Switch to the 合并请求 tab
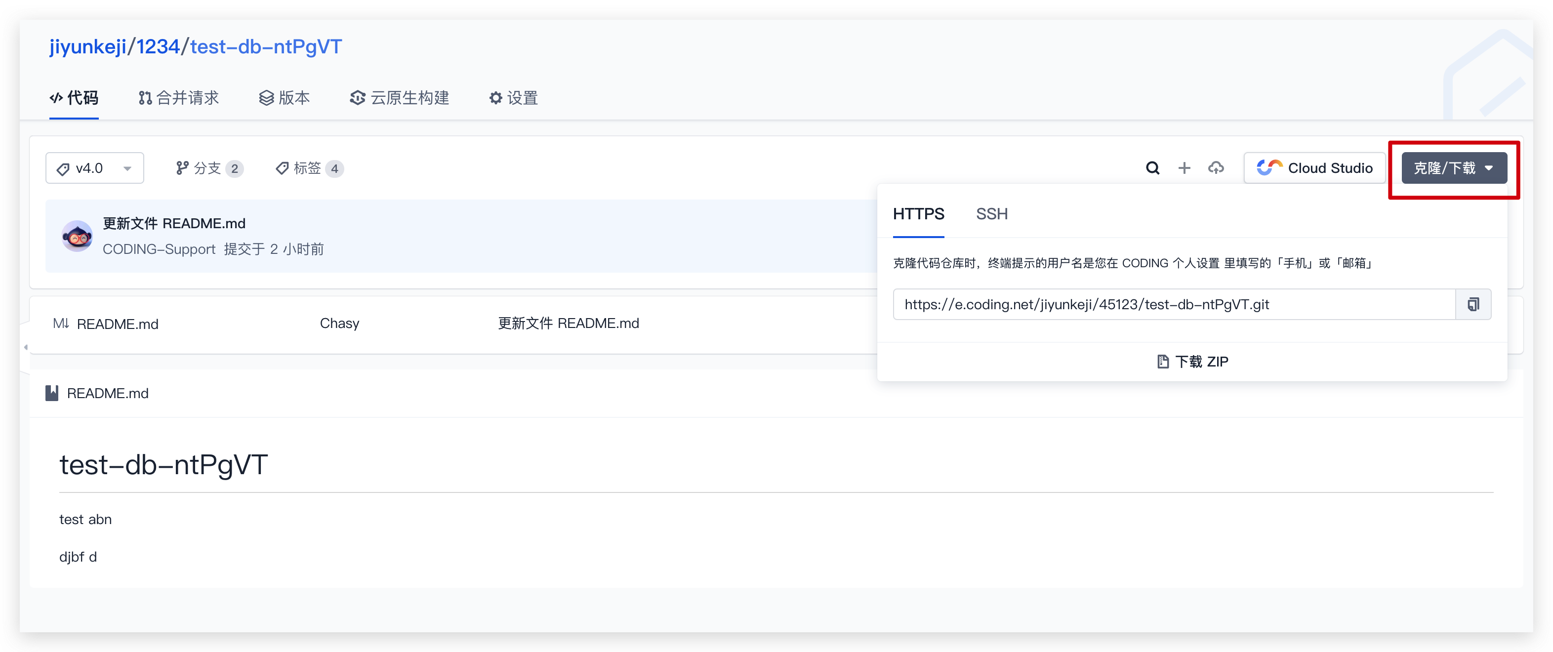 point(178,98)
